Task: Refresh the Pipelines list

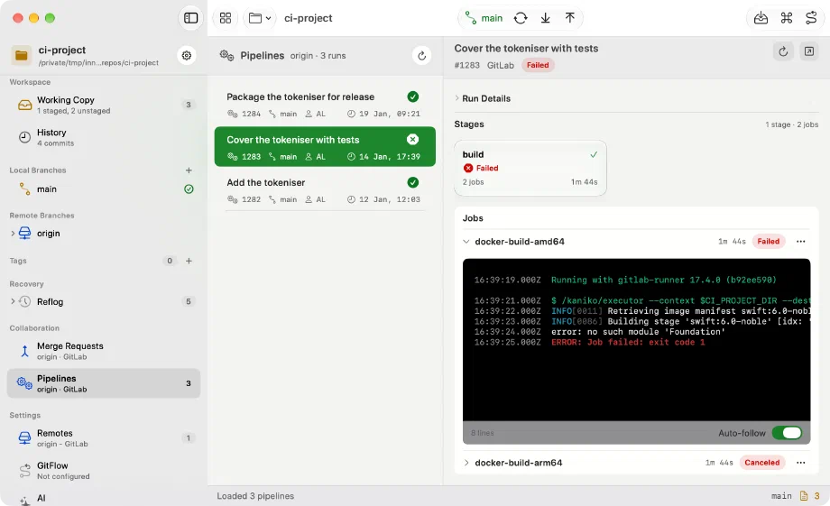Action: tap(421, 55)
